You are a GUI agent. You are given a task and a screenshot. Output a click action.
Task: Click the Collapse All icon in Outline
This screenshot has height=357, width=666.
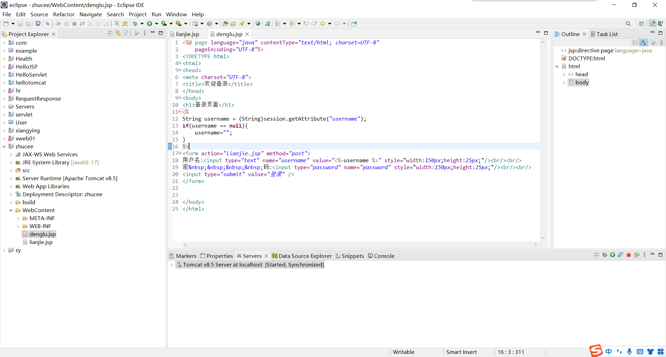click(635, 43)
